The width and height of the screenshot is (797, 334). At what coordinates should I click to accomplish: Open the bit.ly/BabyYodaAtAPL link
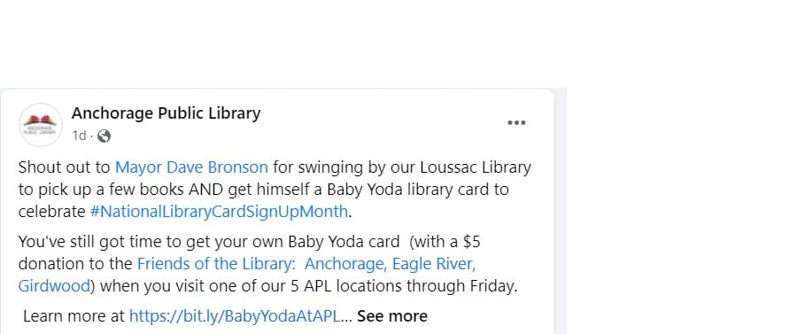(235, 316)
